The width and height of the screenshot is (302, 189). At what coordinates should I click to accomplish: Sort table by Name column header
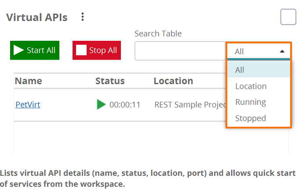(28, 81)
